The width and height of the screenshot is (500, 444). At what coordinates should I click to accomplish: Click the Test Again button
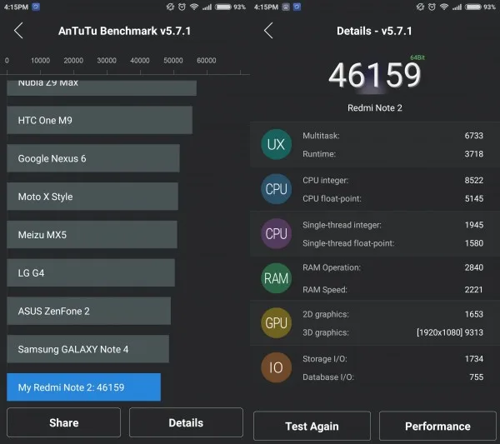(x=312, y=426)
